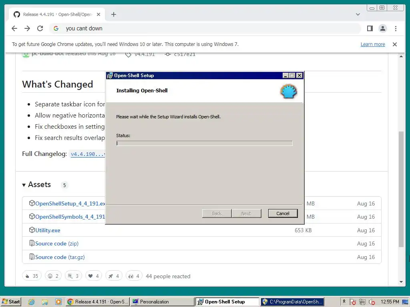Select the Release 4.4.191 Open-Shell tab

pyautogui.click(x=57, y=14)
